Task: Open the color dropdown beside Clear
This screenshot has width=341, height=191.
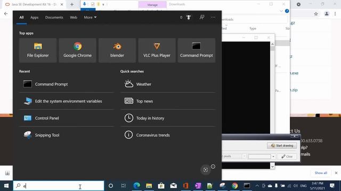Action: coord(273,157)
